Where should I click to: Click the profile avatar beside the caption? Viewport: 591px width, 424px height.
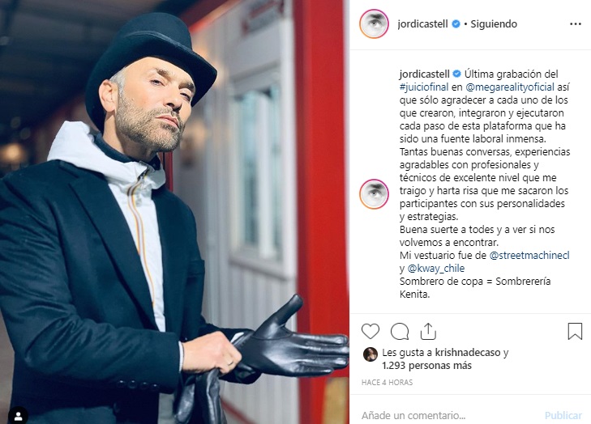click(x=374, y=194)
